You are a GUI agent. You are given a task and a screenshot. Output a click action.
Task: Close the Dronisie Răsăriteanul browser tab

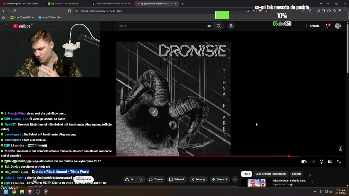(176, 4)
